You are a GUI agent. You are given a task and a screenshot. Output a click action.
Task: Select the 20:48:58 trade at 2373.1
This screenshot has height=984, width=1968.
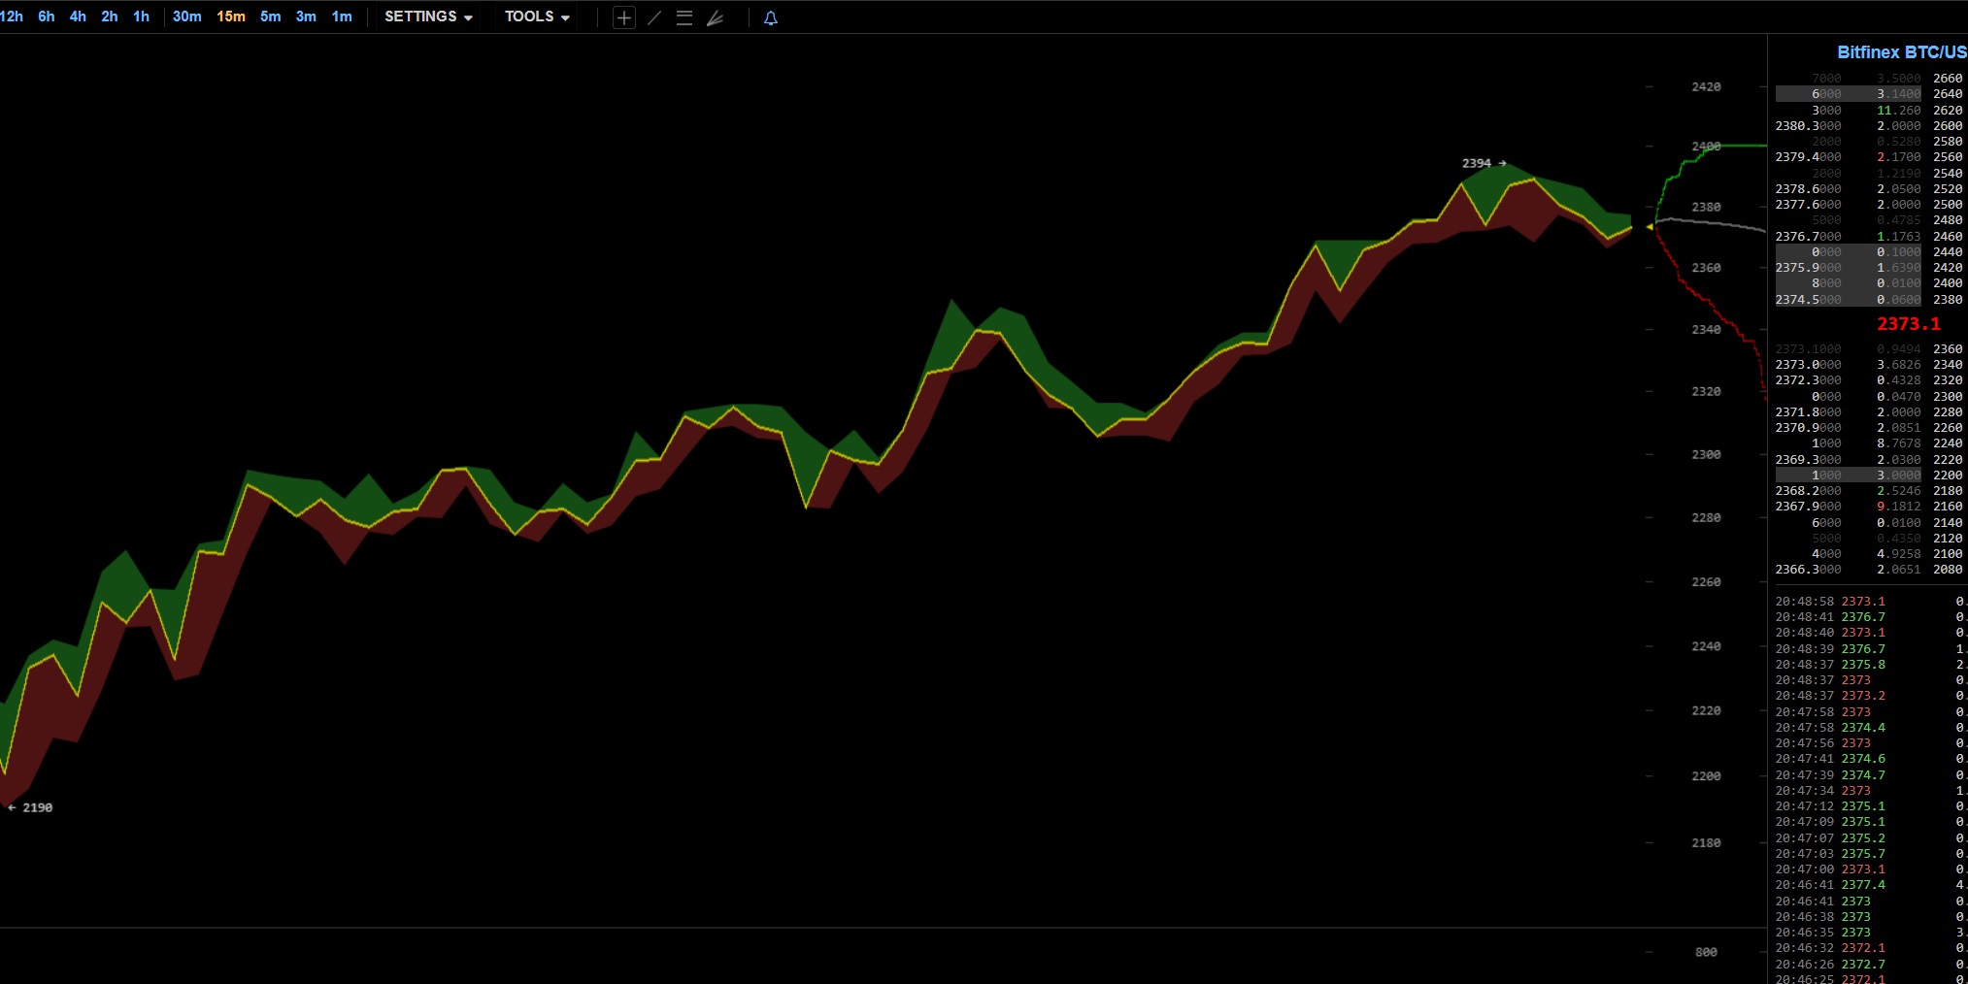(1871, 602)
